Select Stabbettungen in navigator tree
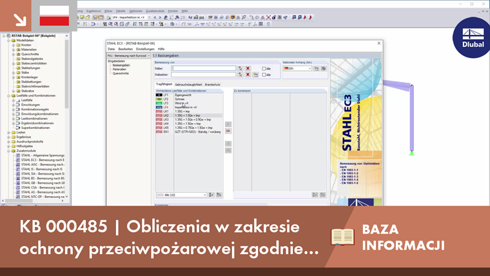Screen dimensions: 490x276 click(31, 82)
